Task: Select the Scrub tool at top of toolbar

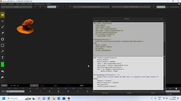Action: tap(3, 15)
